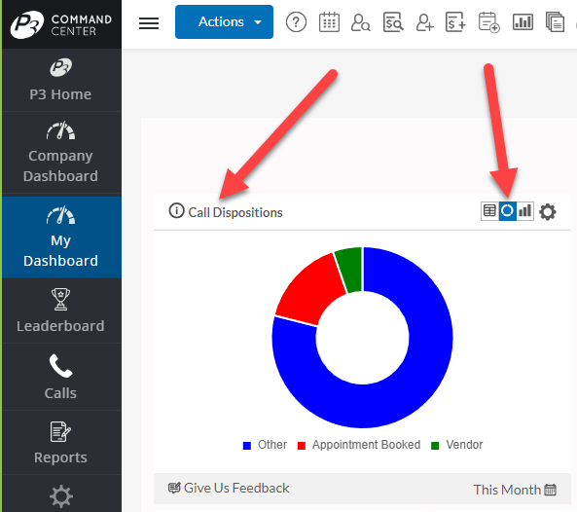Open Call Dispositions widget gear settings
Viewport: 577px width, 512px height.
point(548,212)
